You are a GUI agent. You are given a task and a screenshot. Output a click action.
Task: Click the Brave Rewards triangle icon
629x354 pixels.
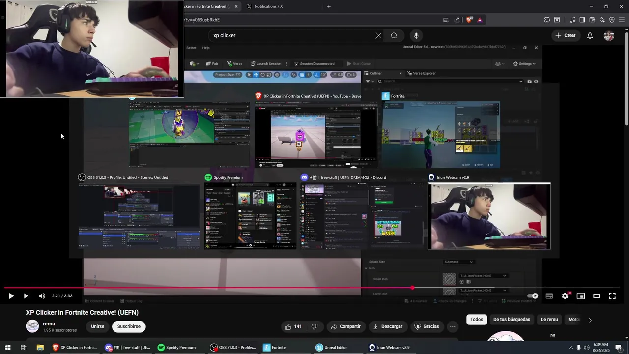[x=480, y=20]
